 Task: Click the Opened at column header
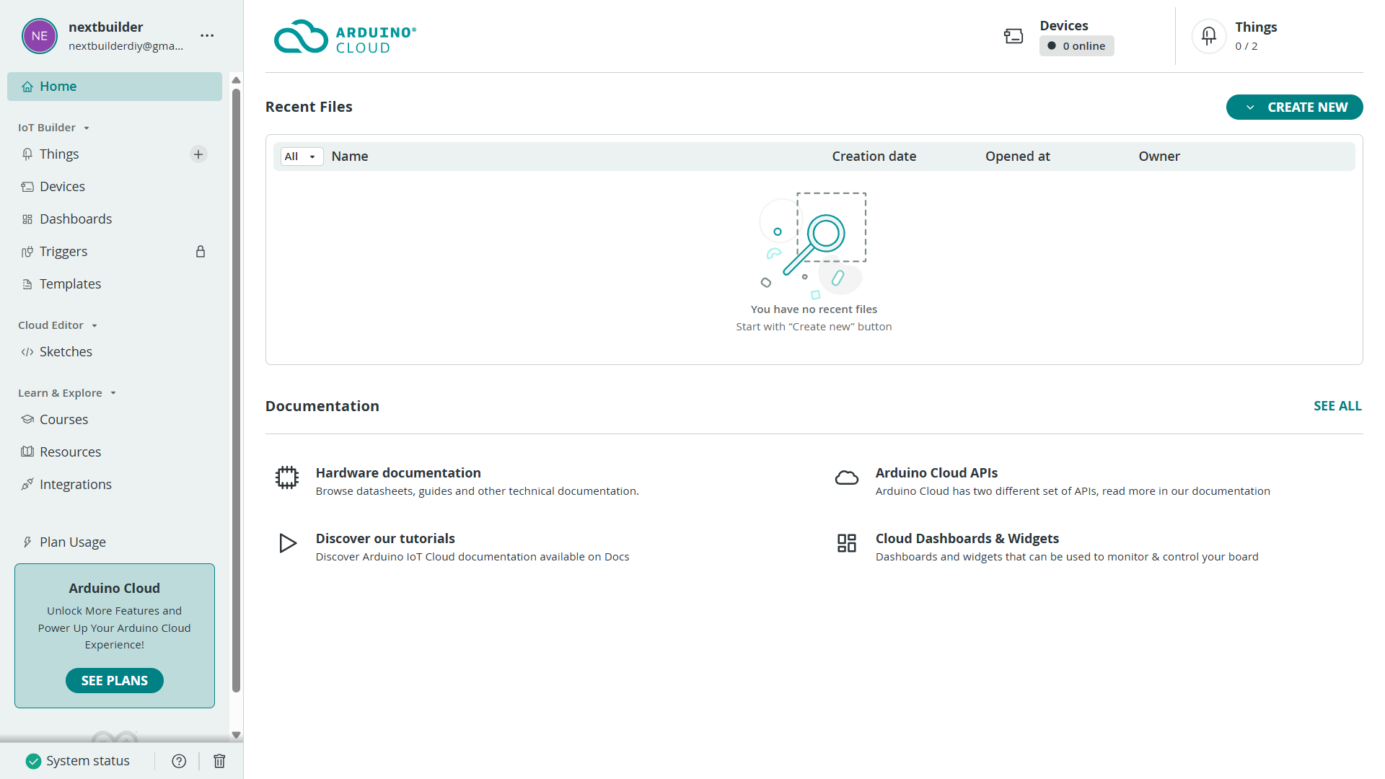point(1018,157)
